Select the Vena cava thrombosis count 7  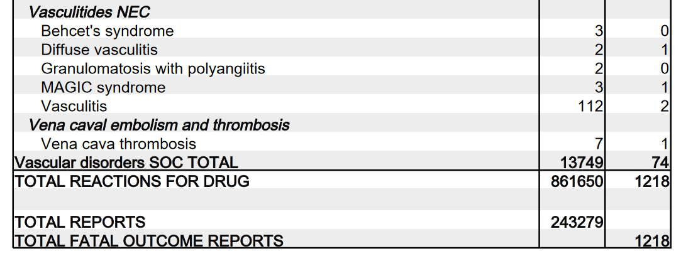599,144
